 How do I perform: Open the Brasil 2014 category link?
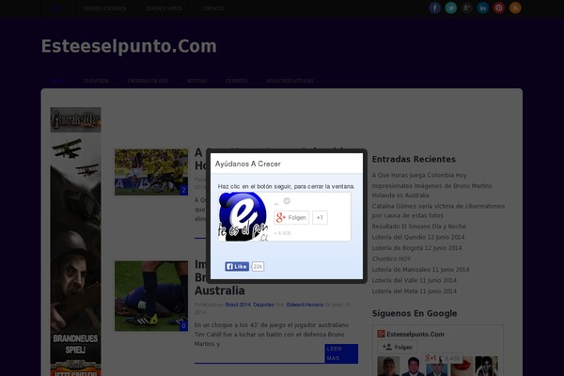point(238,305)
